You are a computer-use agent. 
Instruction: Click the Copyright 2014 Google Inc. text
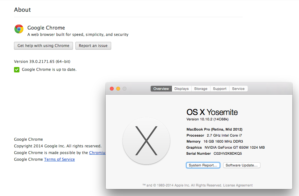coord(58,146)
